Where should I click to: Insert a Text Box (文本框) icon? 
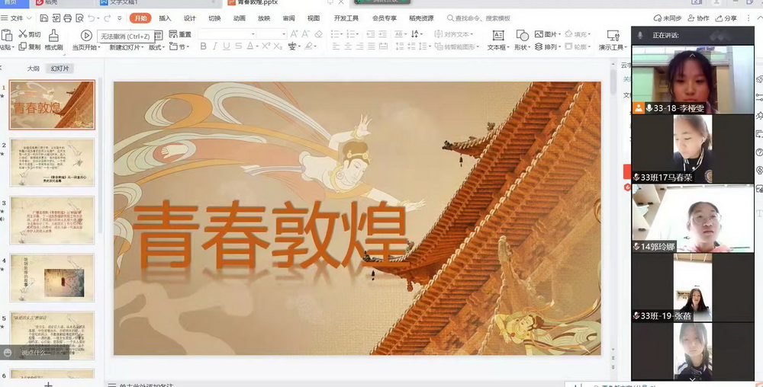(x=497, y=35)
